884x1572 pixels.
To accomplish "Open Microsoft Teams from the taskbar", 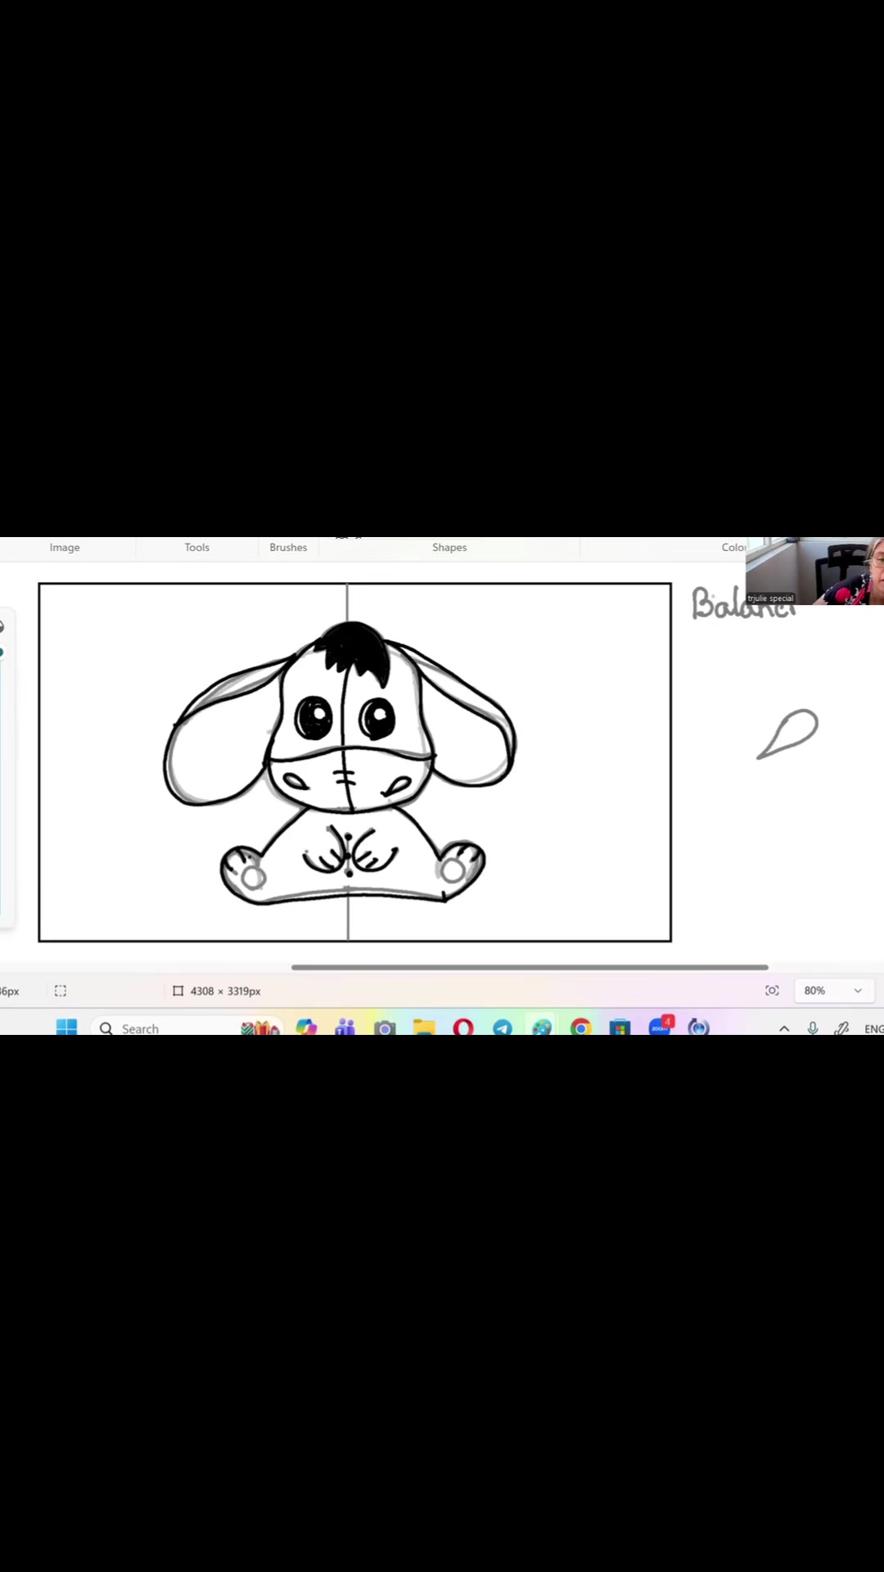I will pos(345,1027).
